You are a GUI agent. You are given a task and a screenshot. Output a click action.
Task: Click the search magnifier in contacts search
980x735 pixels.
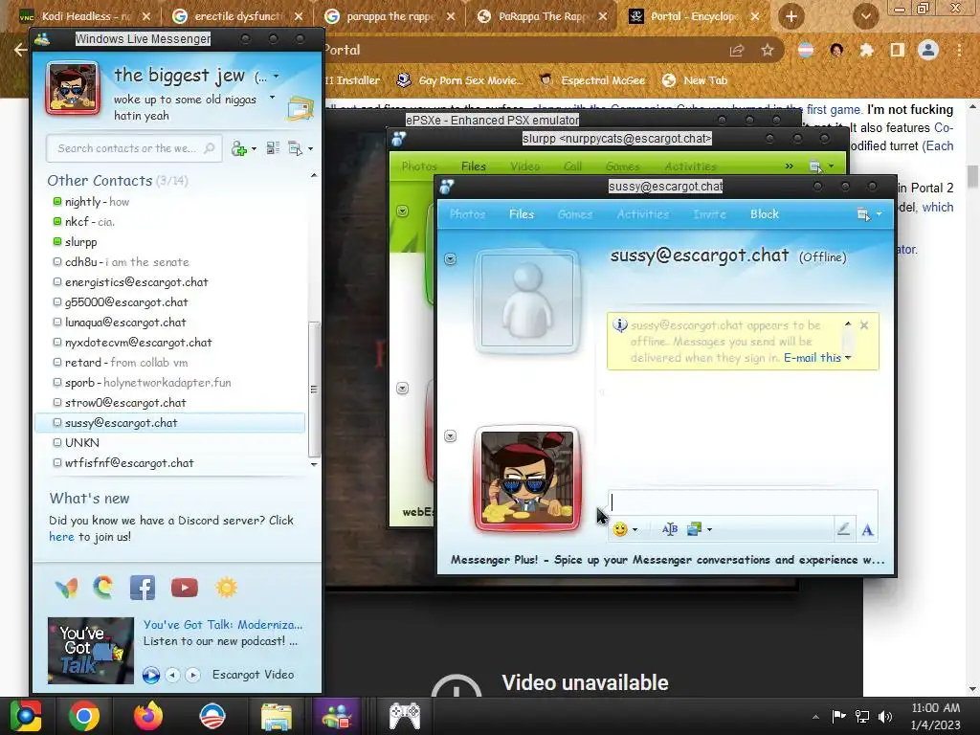point(210,148)
